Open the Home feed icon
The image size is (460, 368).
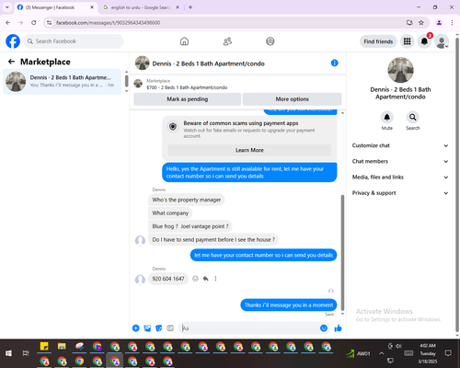[184, 41]
